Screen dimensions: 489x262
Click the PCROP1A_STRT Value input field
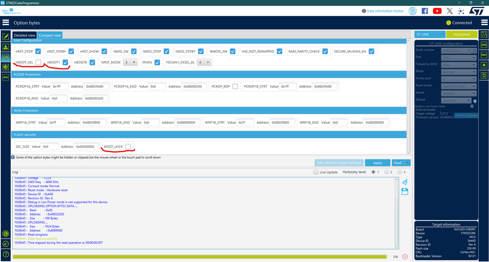click(60, 86)
